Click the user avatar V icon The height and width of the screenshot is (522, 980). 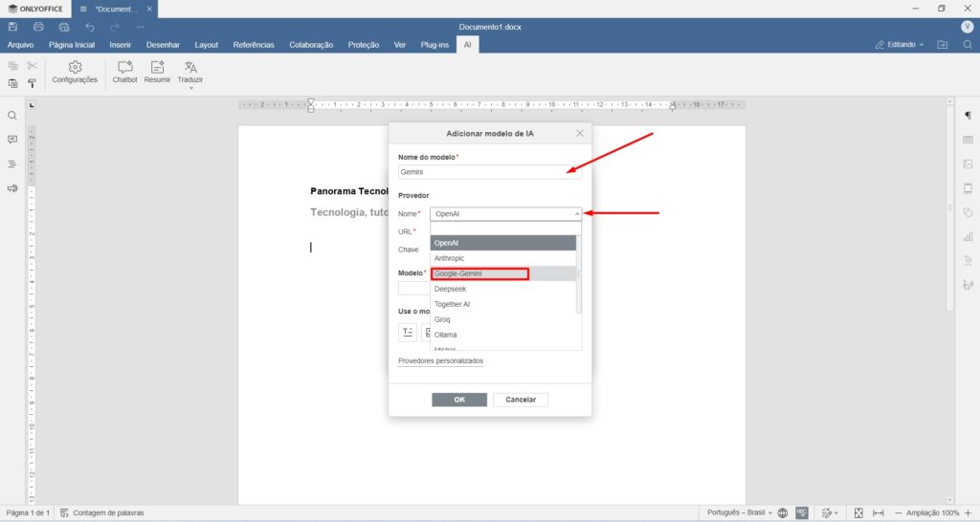(x=967, y=27)
